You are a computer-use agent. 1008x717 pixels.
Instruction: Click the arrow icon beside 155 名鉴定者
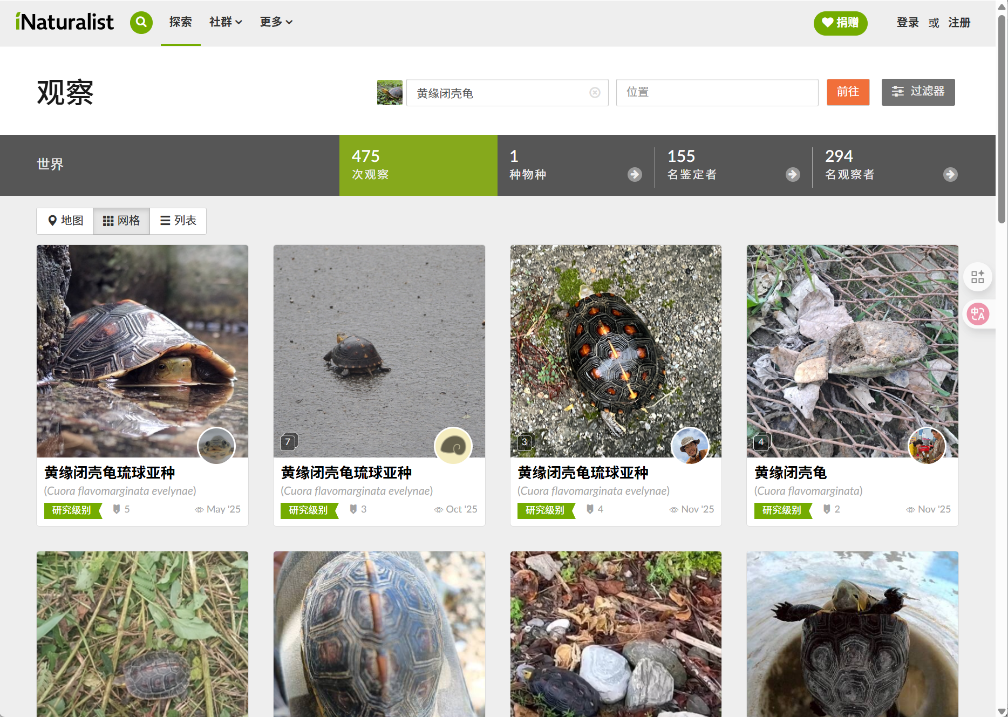click(792, 174)
